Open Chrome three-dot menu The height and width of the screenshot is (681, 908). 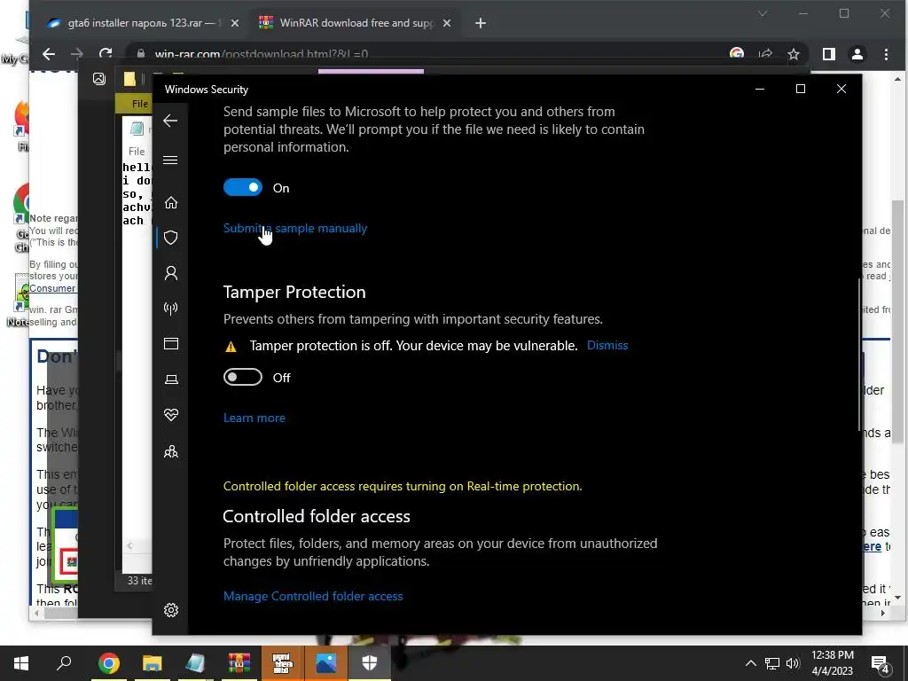(886, 54)
